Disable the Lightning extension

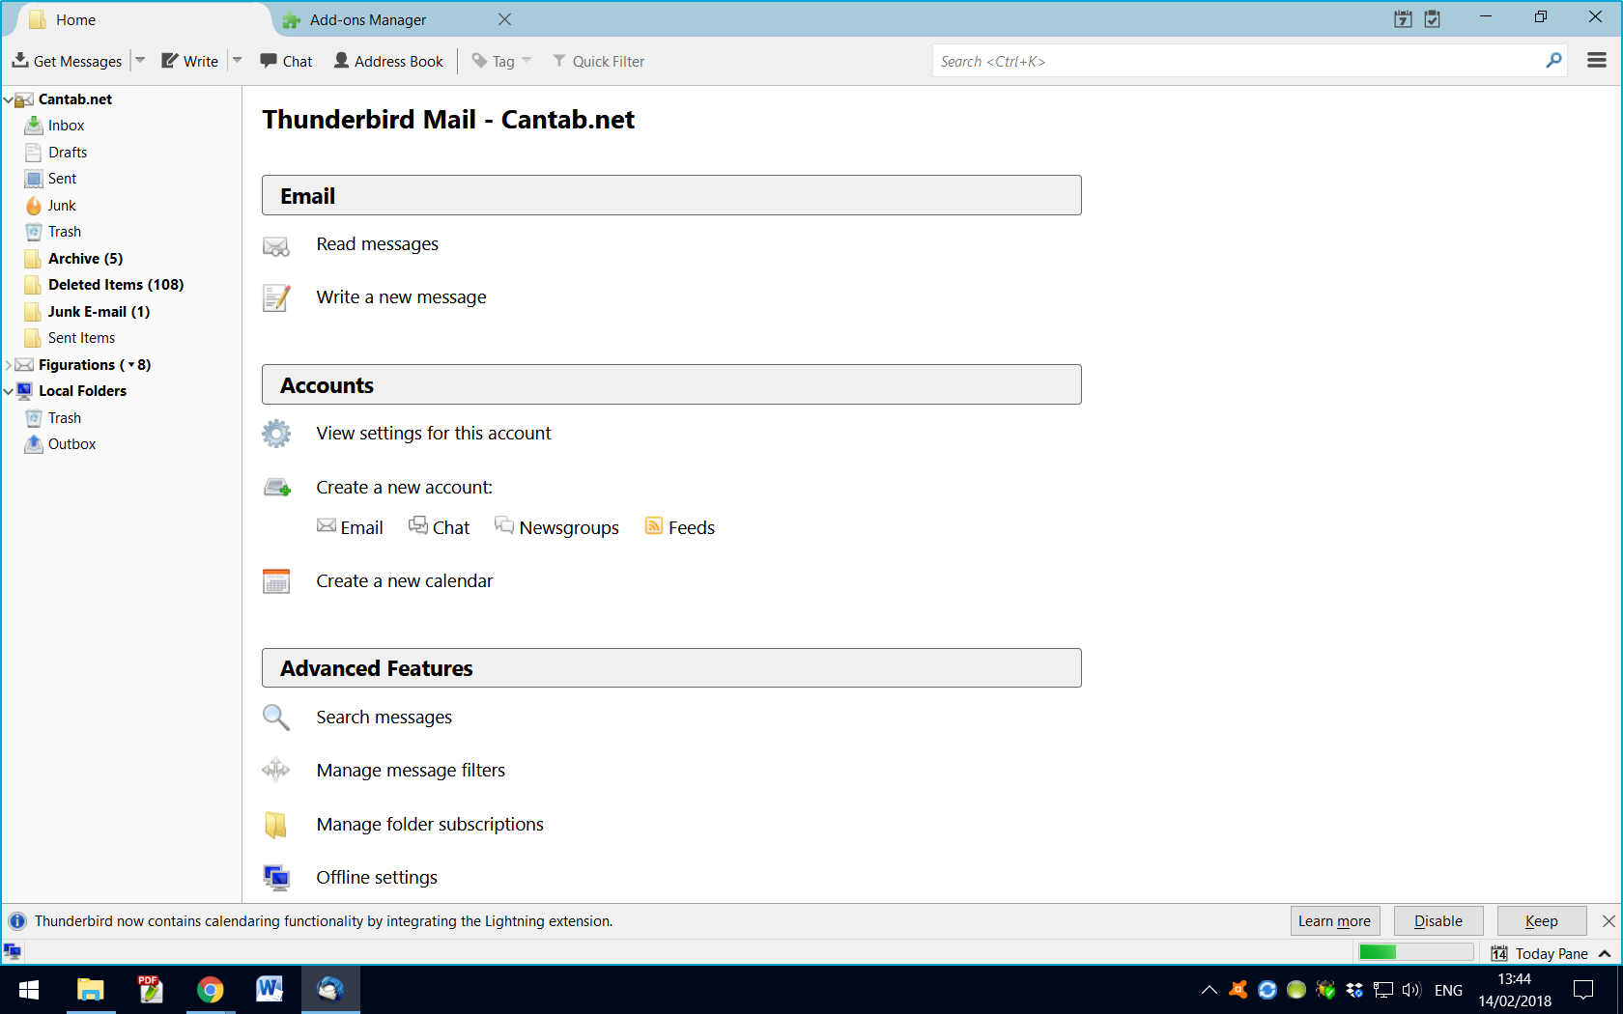click(x=1438, y=920)
